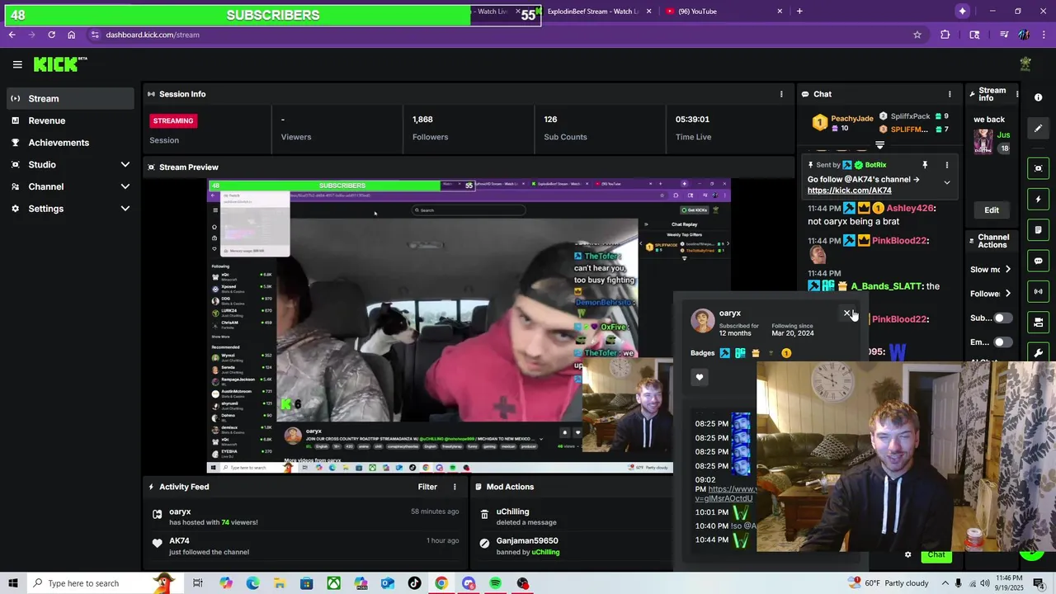Open browser extensions puzzle icon
1056x594 pixels.
pos(945,35)
